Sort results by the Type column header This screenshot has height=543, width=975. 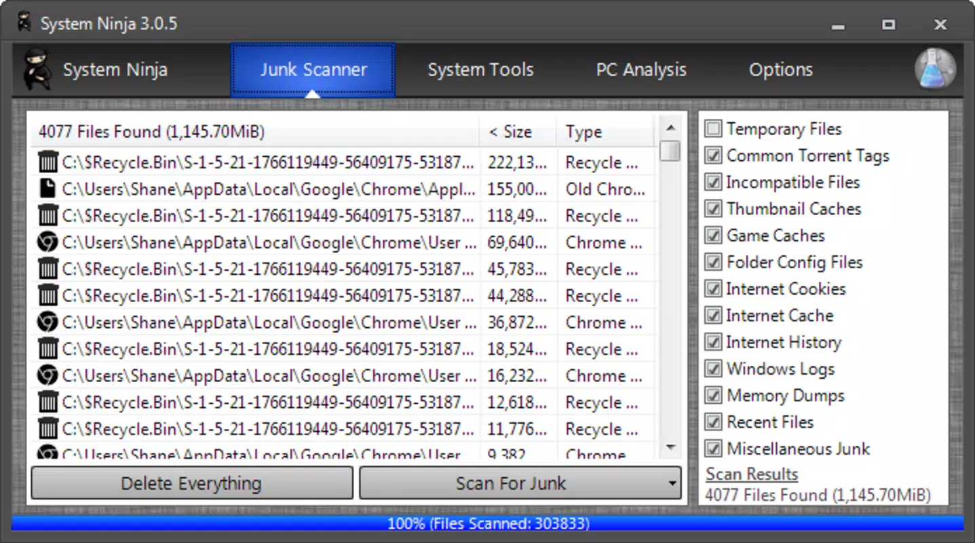click(606, 132)
